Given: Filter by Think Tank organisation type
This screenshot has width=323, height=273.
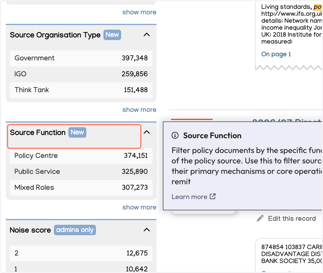Looking at the screenshot, I should tap(81, 90).
